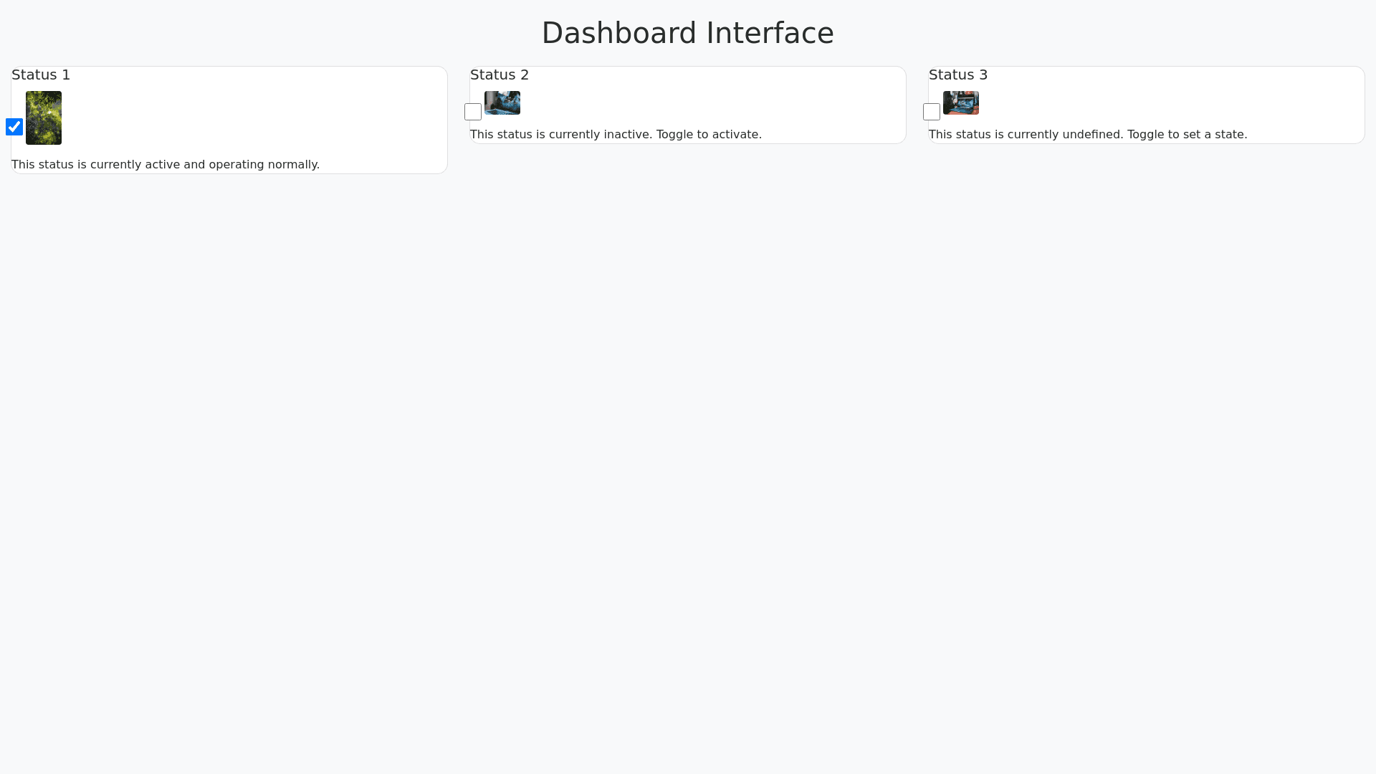Screen dimensions: 1376x774
Task: Click empty space inside Status 2 card
Action: point(717,104)
